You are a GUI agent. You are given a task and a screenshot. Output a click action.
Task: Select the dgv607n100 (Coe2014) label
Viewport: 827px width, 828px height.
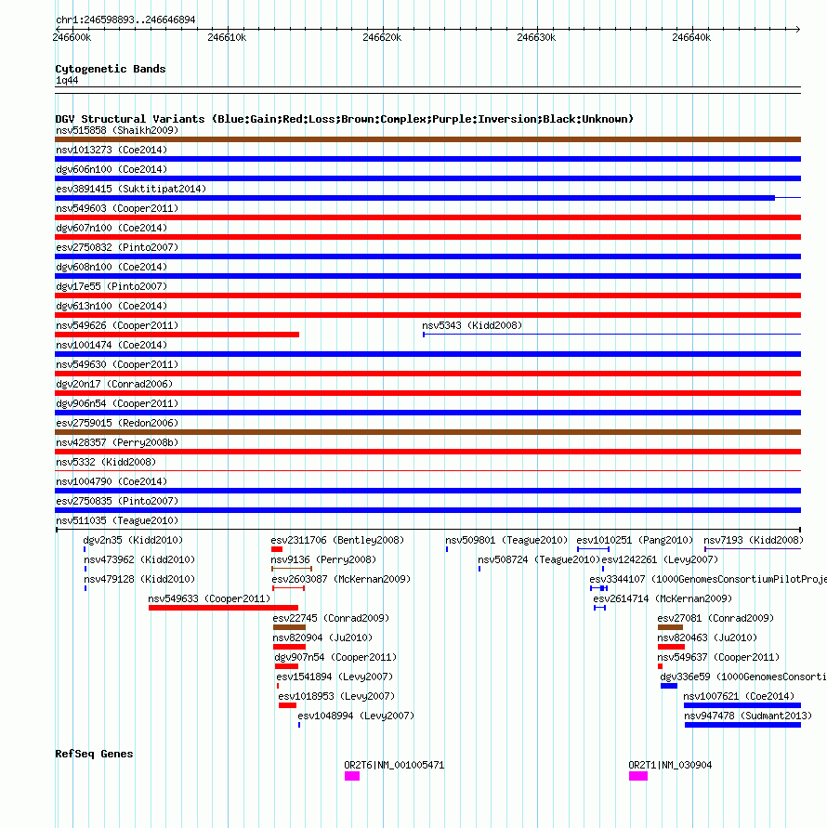tap(112, 228)
